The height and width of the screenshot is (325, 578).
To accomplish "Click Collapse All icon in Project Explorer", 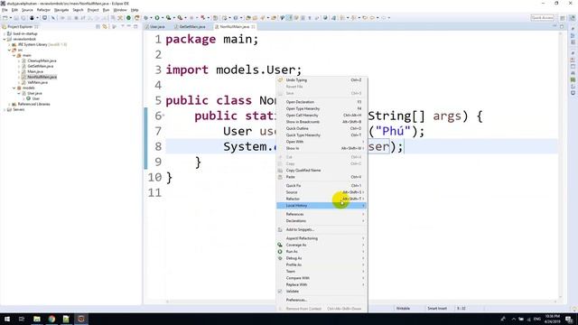I will coord(98,26).
